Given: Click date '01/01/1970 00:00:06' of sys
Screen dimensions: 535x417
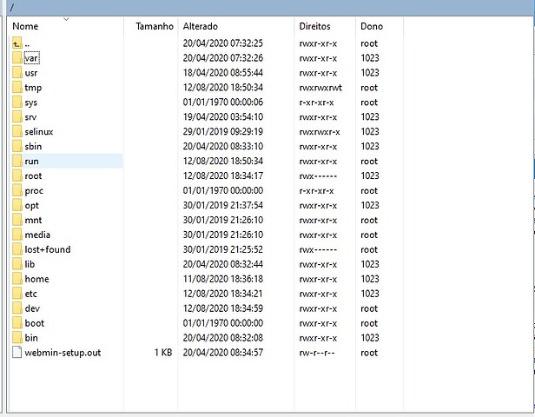Looking at the screenshot, I should (223, 102).
